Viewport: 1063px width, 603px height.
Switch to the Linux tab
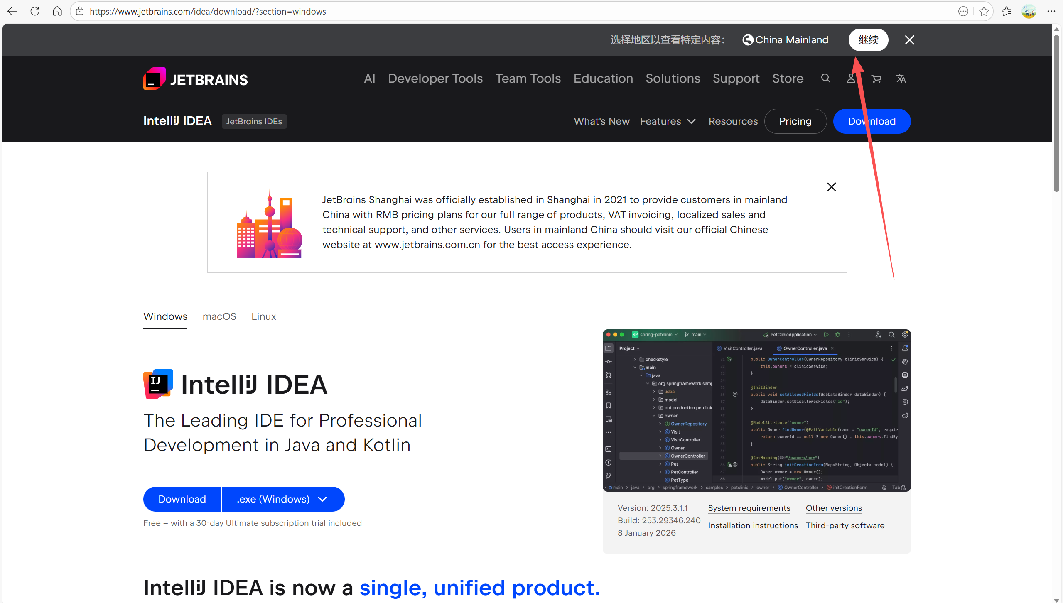coord(263,316)
